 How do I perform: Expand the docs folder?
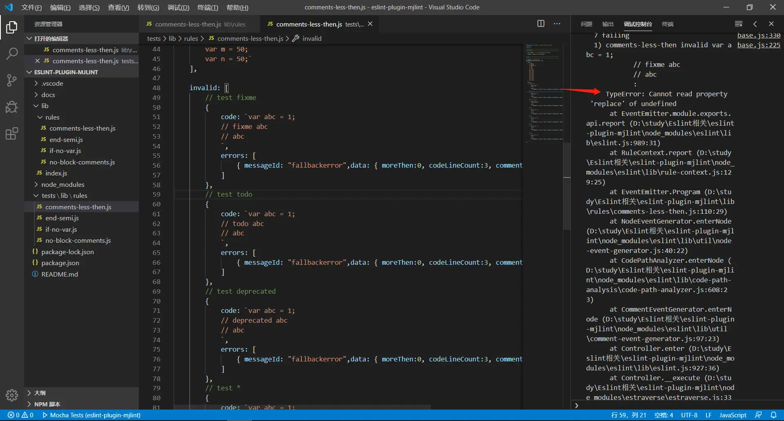point(48,95)
